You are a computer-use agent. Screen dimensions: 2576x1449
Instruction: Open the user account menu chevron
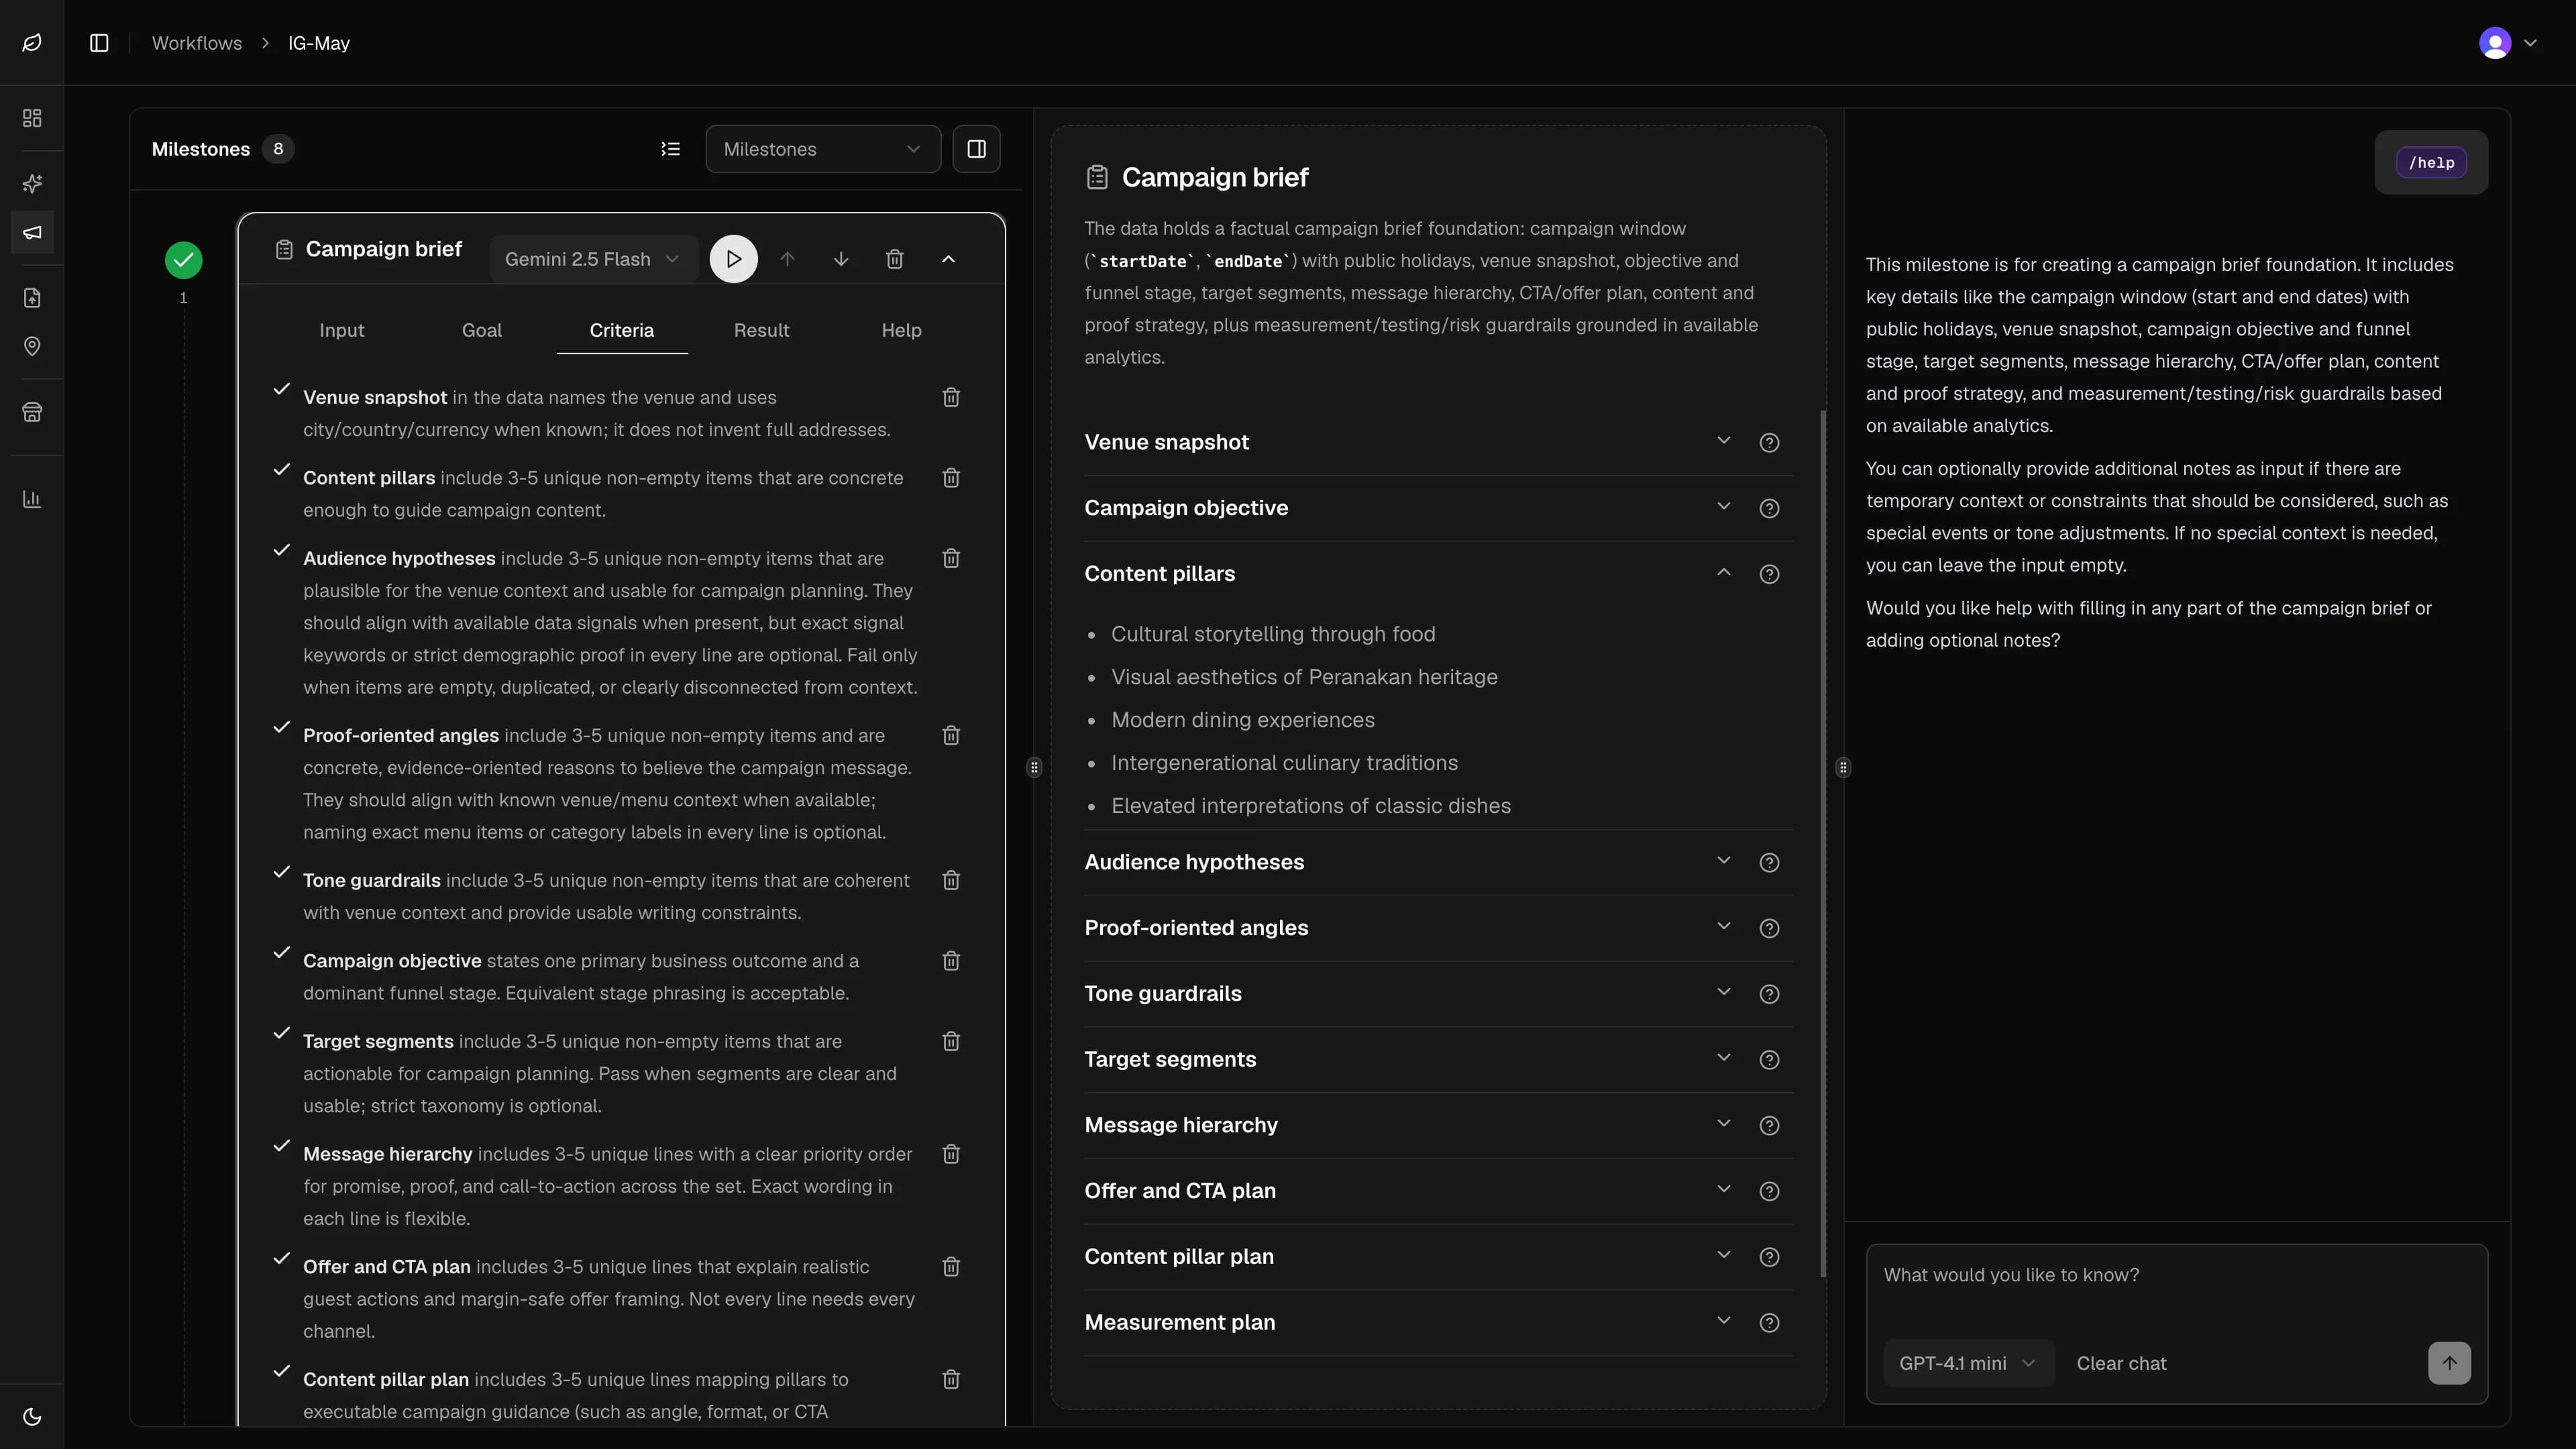[2530, 43]
